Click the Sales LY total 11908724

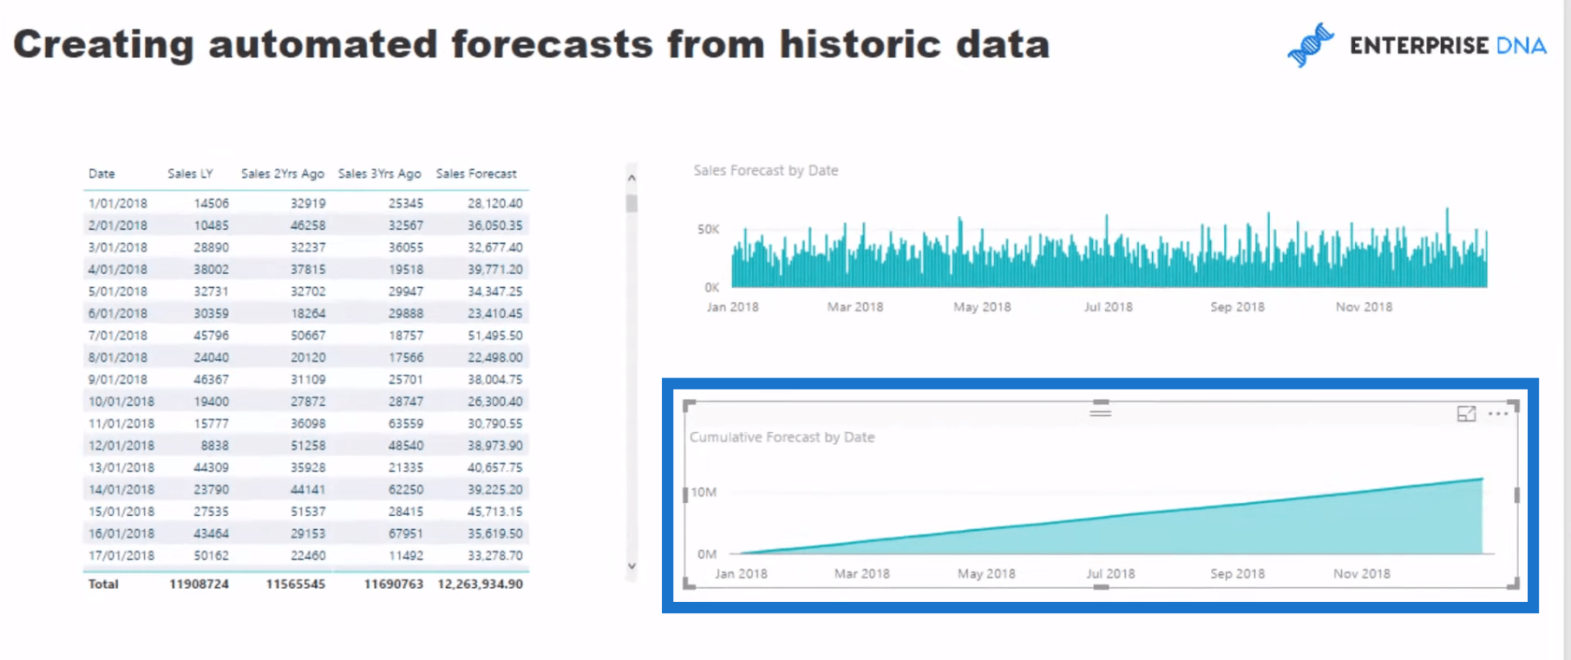tap(199, 583)
